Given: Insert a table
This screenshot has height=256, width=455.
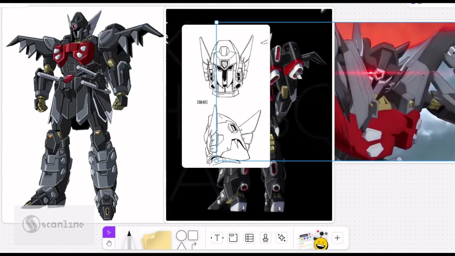Looking at the screenshot, I should (x=250, y=238).
